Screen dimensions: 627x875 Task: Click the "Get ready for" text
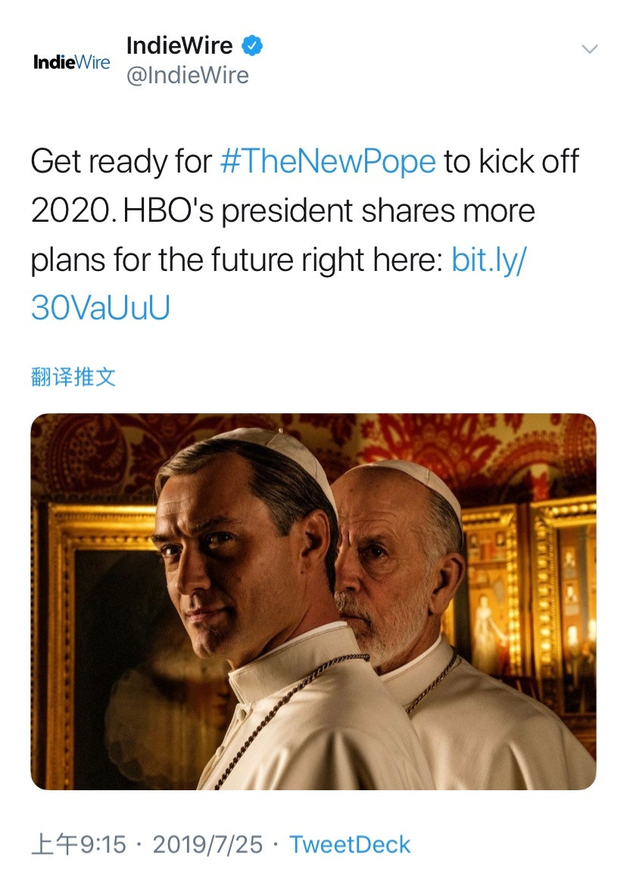point(121,163)
